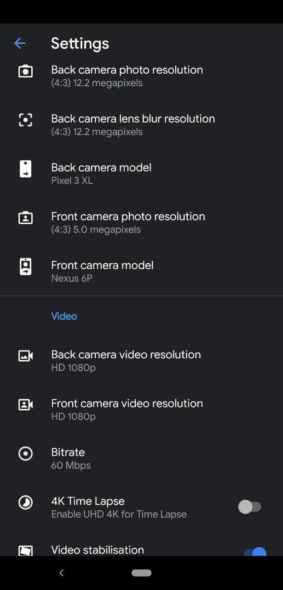Open Front camera video resolution setting
This screenshot has height=590, width=283.
coord(141,409)
